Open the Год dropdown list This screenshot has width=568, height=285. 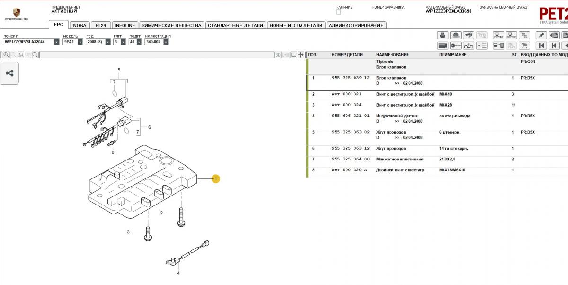[107, 42]
